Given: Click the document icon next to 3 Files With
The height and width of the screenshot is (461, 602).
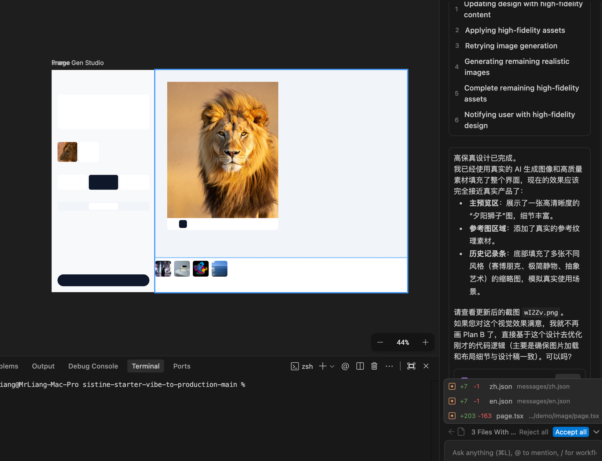Looking at the screenshot, I should pos(461,432).
